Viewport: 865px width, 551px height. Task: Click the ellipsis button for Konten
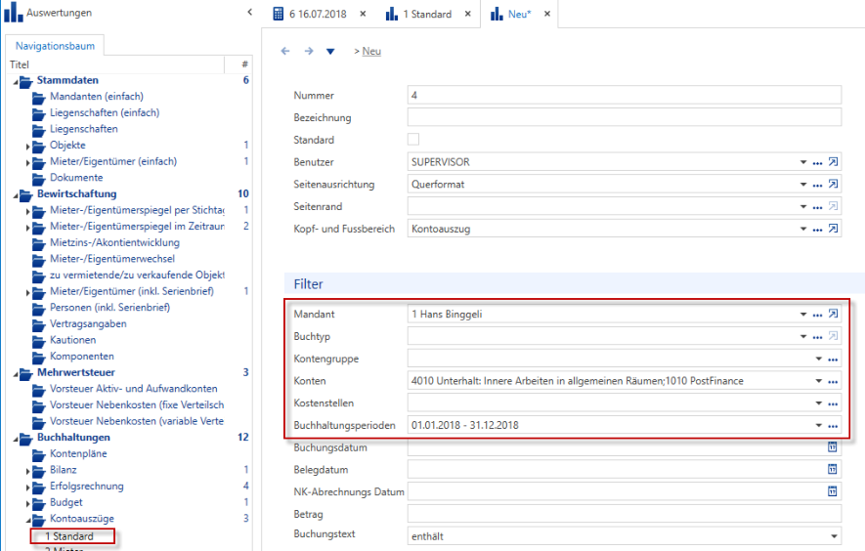point(833,382)
